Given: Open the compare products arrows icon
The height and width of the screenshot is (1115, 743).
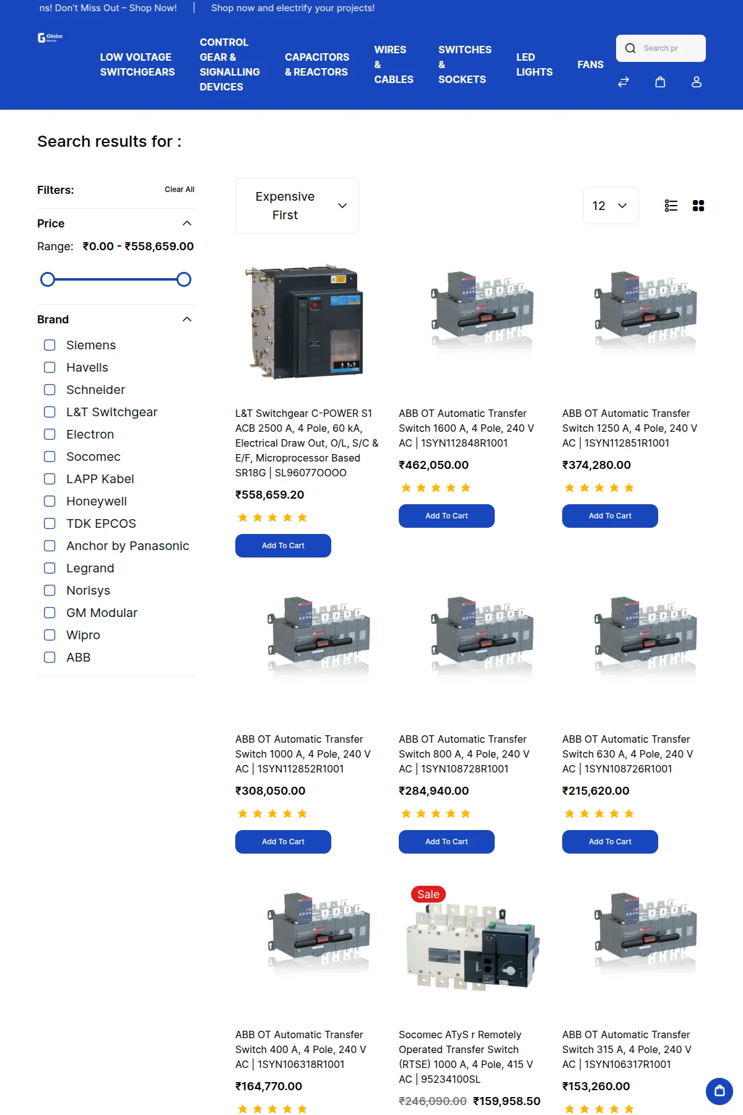Looking at the screenshot, I should 624,82.
